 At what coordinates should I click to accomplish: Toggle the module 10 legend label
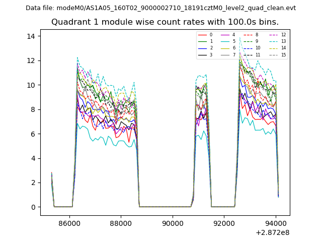(258, 48)
